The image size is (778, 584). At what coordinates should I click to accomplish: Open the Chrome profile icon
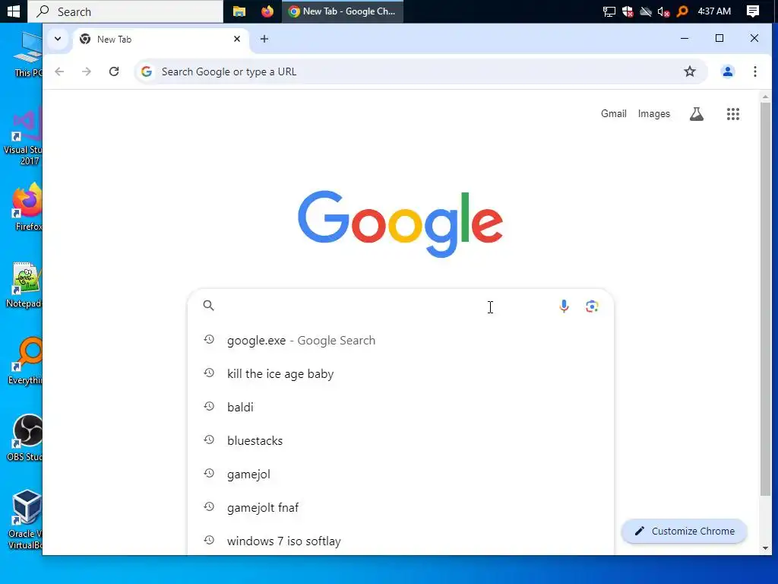(x=727, y=71)
